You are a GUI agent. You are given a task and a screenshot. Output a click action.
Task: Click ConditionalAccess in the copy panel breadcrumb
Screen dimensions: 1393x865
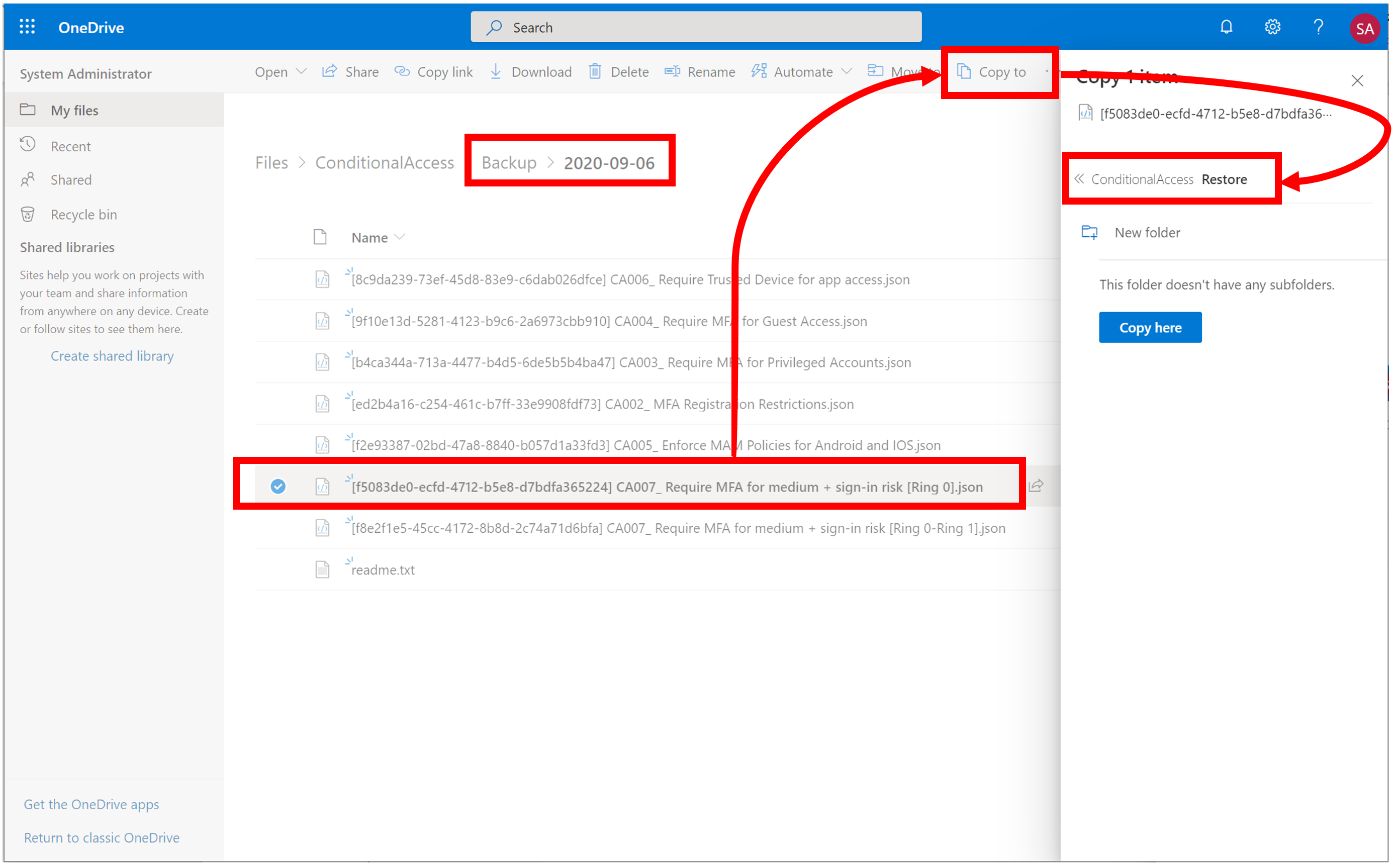[x=1143, y=179]
